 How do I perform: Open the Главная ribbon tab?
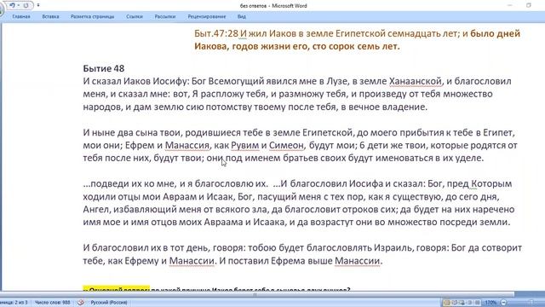click(x=20, y=16)
